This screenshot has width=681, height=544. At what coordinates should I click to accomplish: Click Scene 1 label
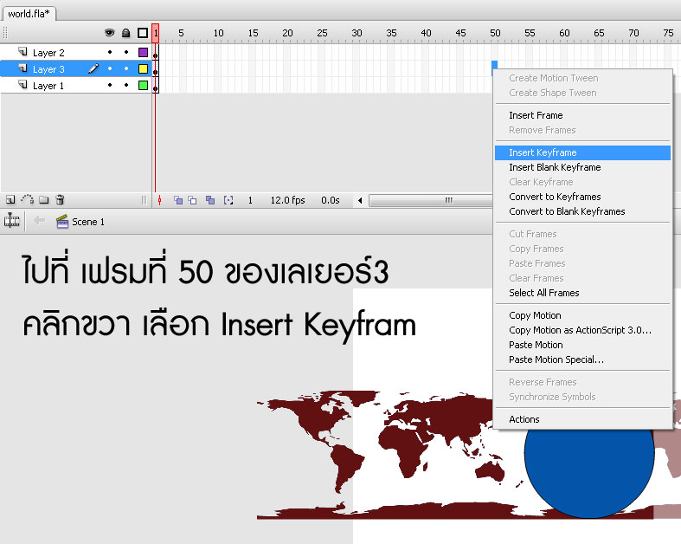[x=88, y=222]
